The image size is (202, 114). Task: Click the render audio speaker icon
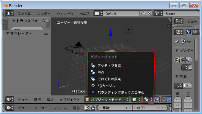189,60
